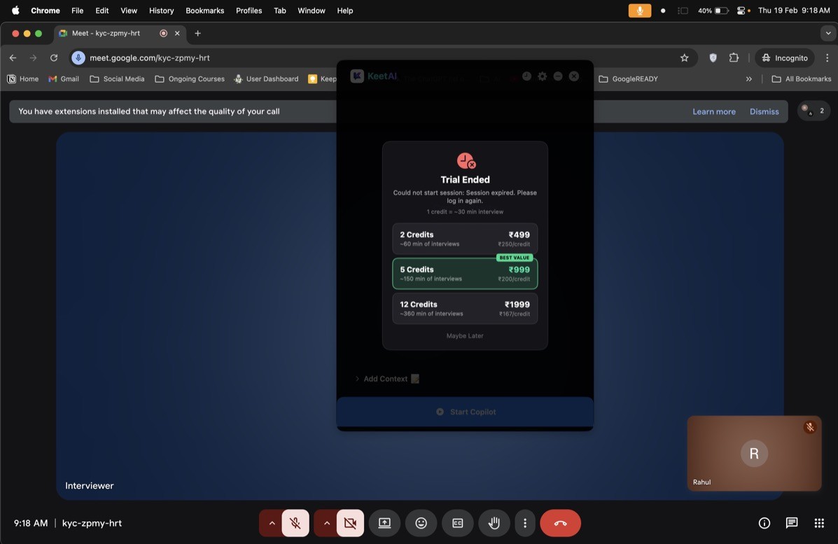Open more call options menu
This screenshot has height=544, width=838.
click(524, 522)
